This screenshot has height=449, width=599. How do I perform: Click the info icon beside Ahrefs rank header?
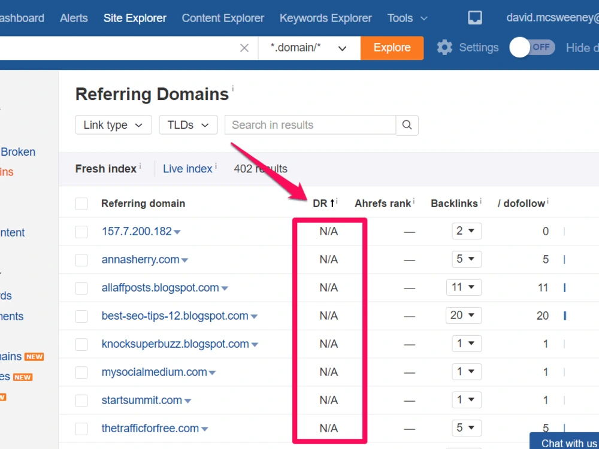click(x=414, y=201)
